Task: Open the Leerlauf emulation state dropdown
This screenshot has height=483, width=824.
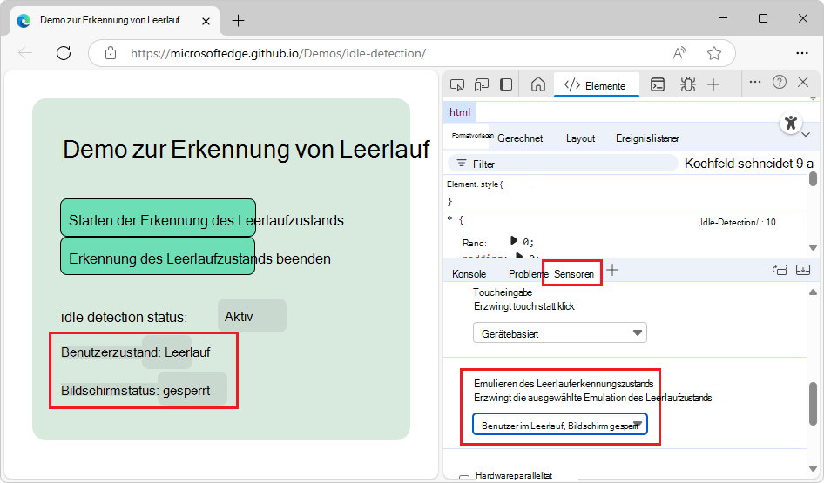Action: point(559,425)
